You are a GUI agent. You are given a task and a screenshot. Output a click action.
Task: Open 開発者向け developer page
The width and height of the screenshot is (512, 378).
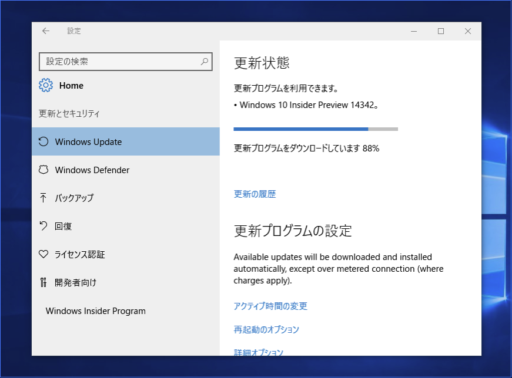click(126, 282)
